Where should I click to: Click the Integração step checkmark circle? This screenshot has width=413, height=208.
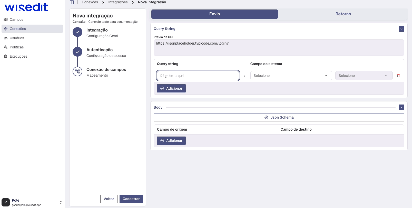point(77,32)
